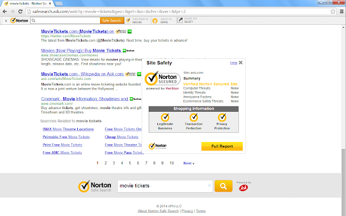Screen dimensions: 346x216
Task: Click the Legitimate Business checkmark icon
Action: pos(165,117)
